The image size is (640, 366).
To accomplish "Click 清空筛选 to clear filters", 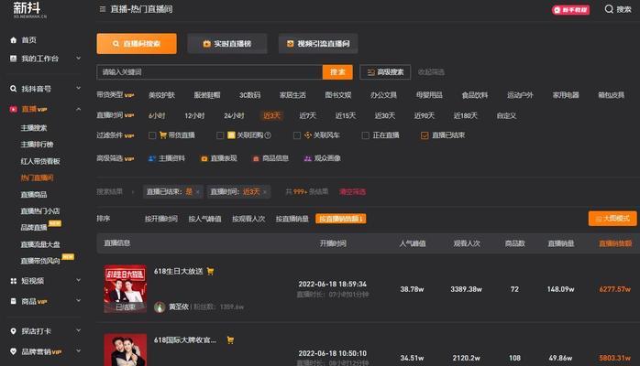I will (353, 192).
